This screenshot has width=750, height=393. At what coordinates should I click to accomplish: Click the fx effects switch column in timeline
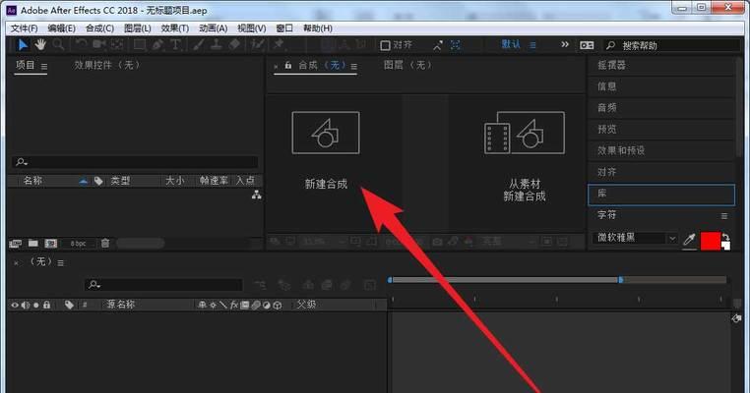(234, 305)
